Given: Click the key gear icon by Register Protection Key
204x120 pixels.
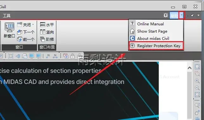Looking at the screenshot, I should 132,46.
